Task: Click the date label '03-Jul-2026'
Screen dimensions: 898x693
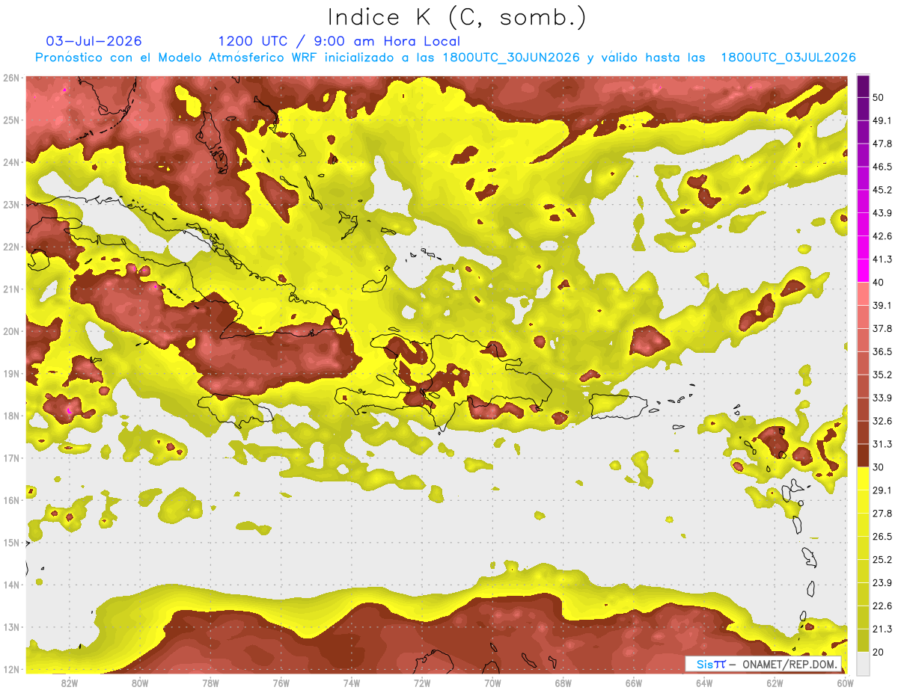Action: click(94, 41)
